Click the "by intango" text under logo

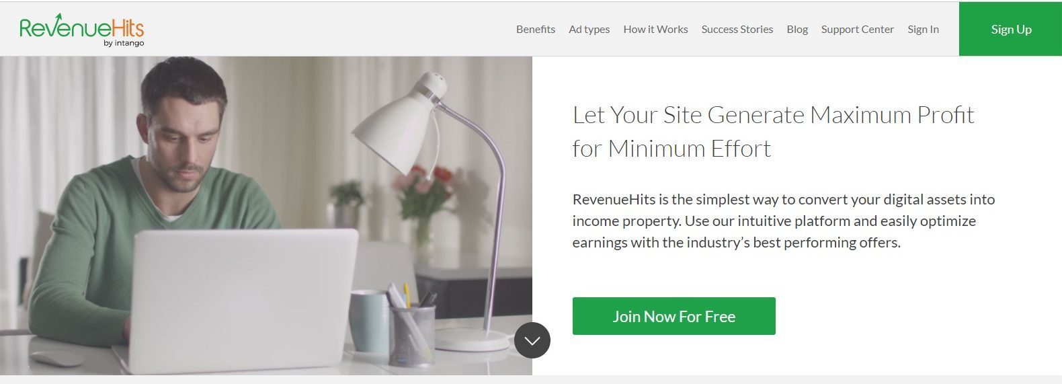tap(124, 44)
